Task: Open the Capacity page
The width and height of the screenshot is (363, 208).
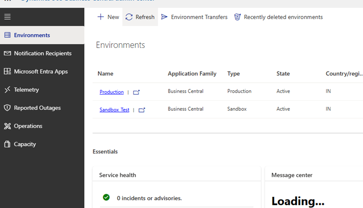Action: [x=25, y=144]
